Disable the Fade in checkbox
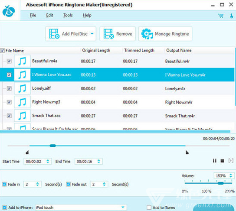 point(4,184)
